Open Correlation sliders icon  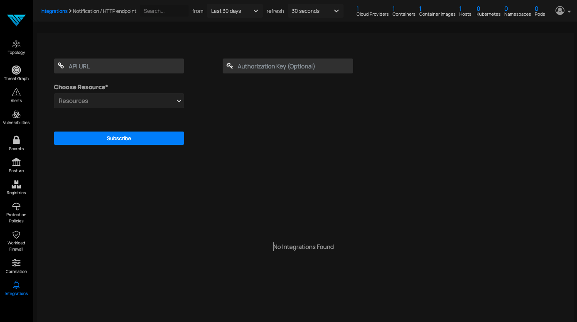(x=16, y=263)
